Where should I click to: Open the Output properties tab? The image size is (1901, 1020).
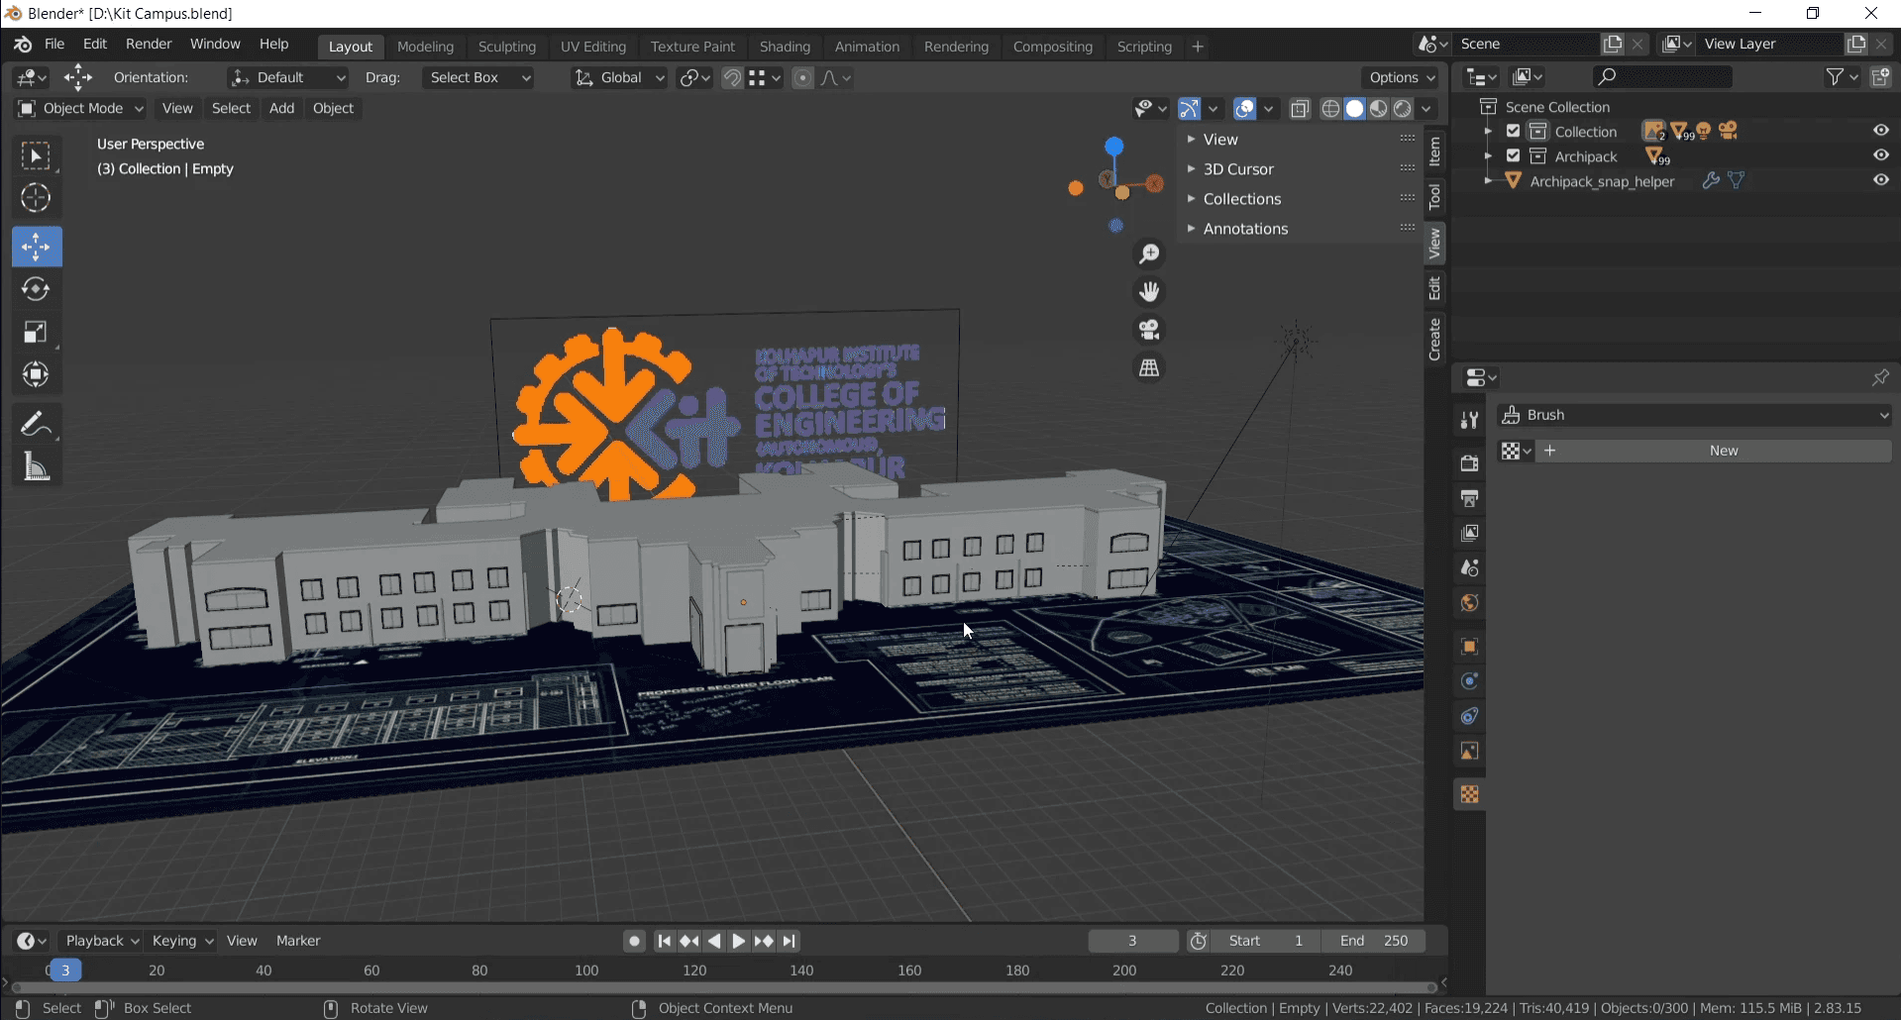[x=1469, y=498]
